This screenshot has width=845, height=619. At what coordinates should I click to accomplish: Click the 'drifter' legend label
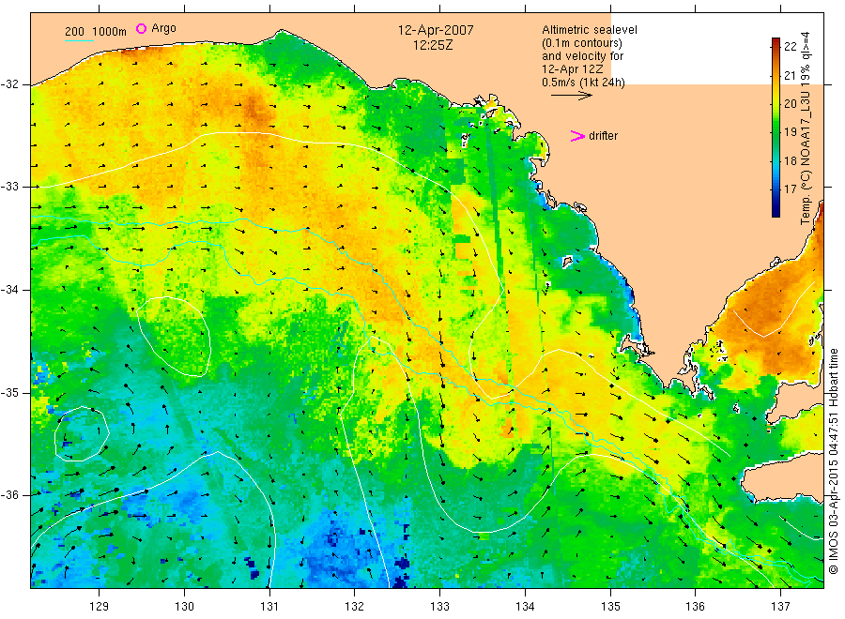603,136
